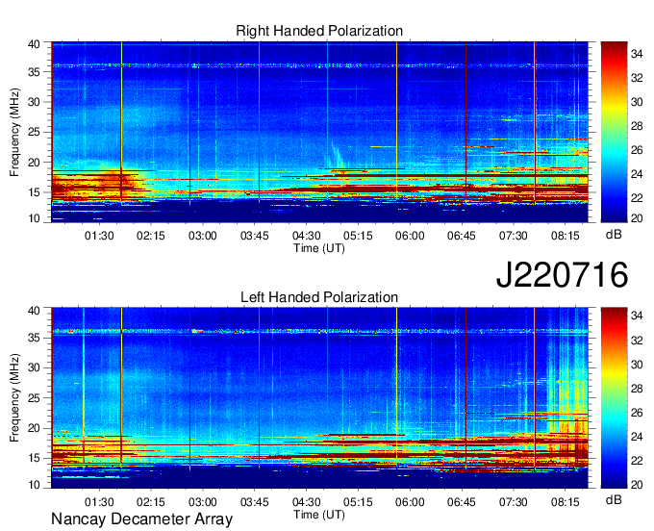The height and width of the screenshot is (531, 654).
Task: Select the 10 MHz frequency tick of Left Handed plot
Action: (34, 484)
